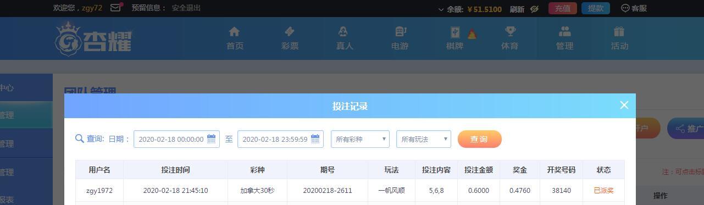Click the 奖金 column header
The width and height of the screenshot is (704, 205).
520,170
